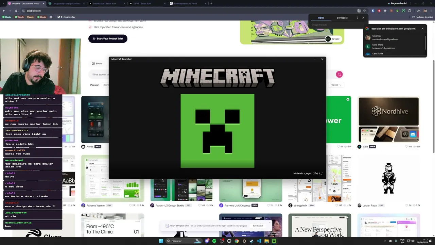
Task: Open the new tab button
Action: [x=211, y=3]
